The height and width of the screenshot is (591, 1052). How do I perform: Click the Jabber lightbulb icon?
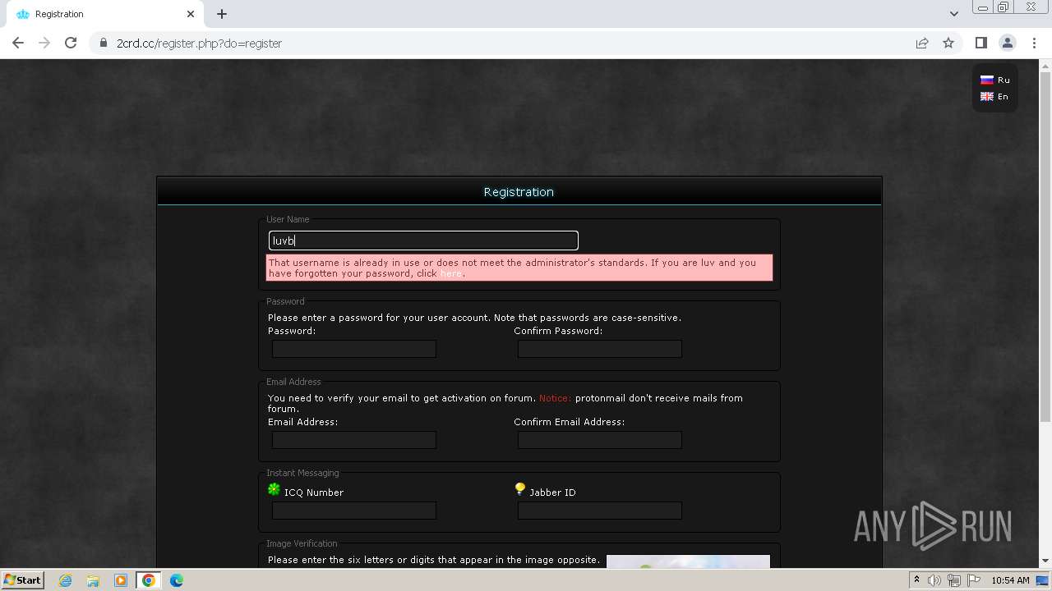point(519,489)
